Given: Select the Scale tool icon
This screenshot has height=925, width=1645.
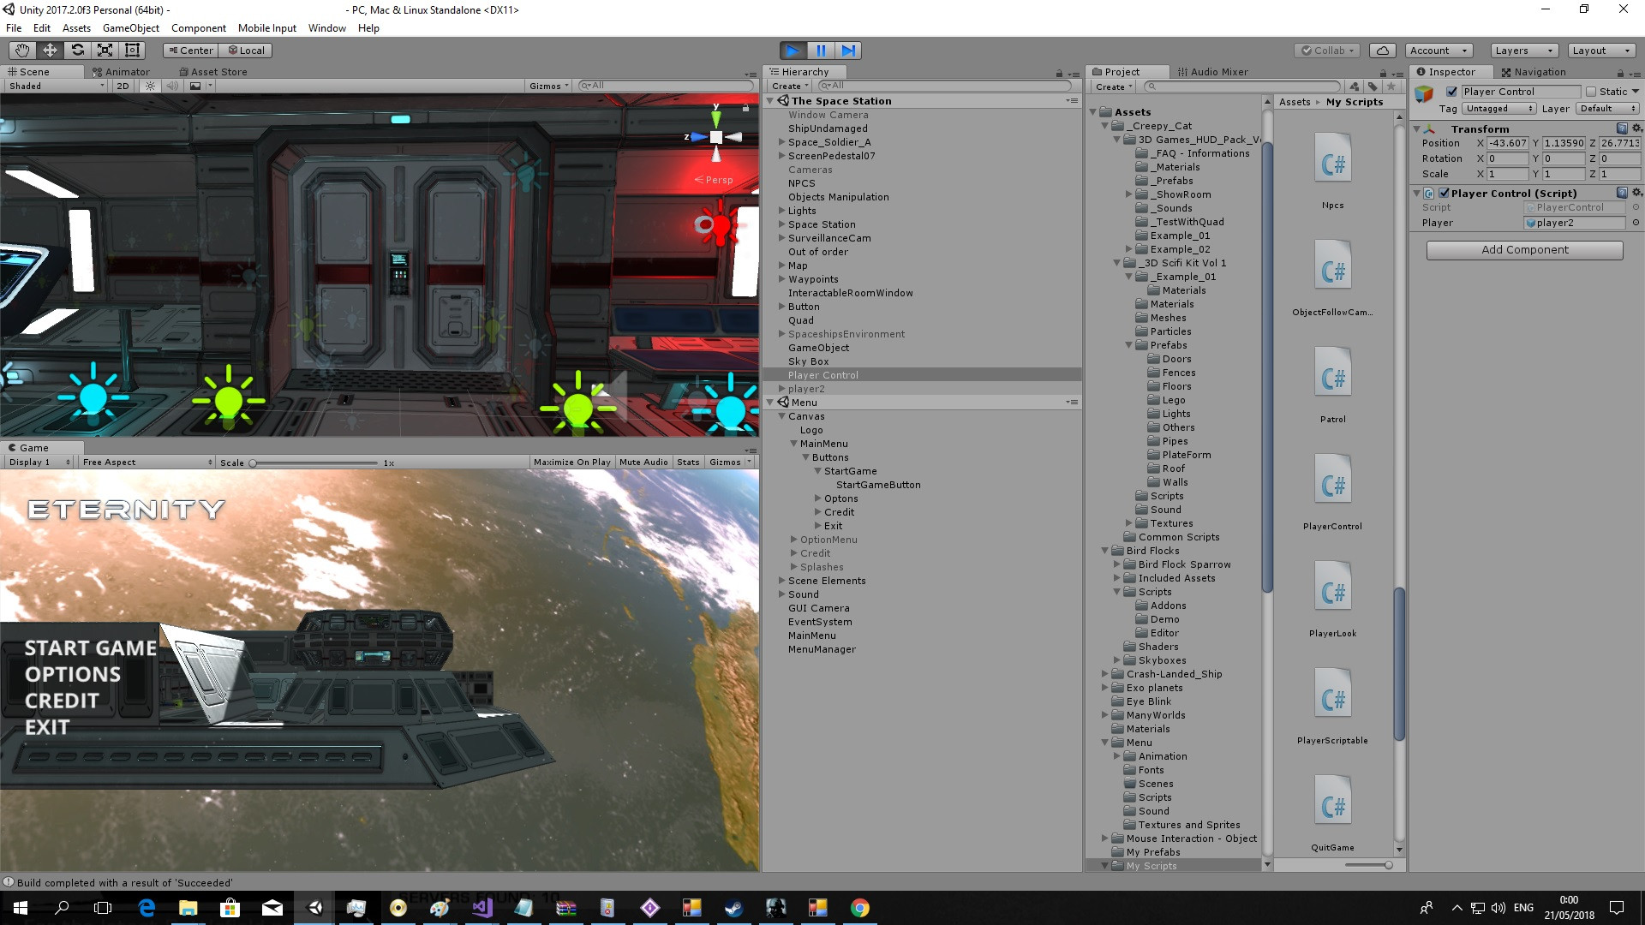Looking at the screenshot, I should pos(105,51).
